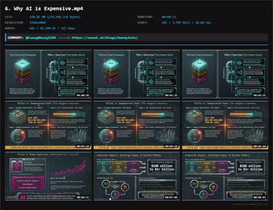
Task: Open the thumbnail timestamped 00:04:16
Action: [x=136, y=125]
